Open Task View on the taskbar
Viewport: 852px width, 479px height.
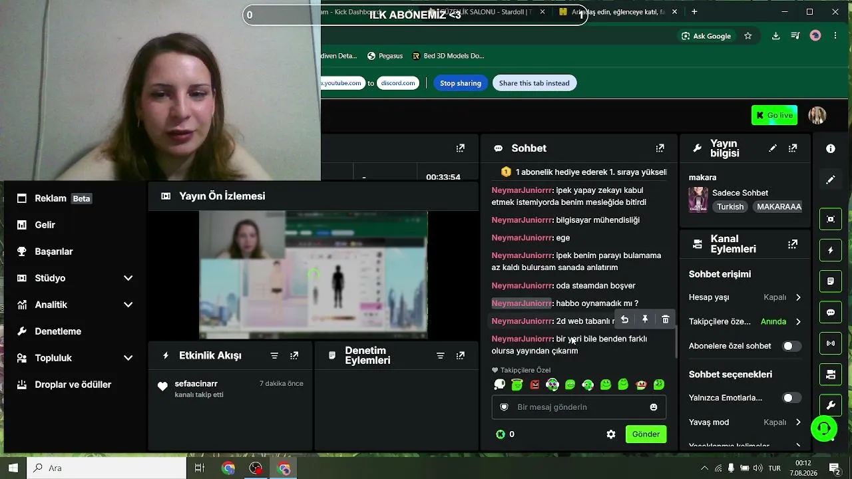pos(199,468)
